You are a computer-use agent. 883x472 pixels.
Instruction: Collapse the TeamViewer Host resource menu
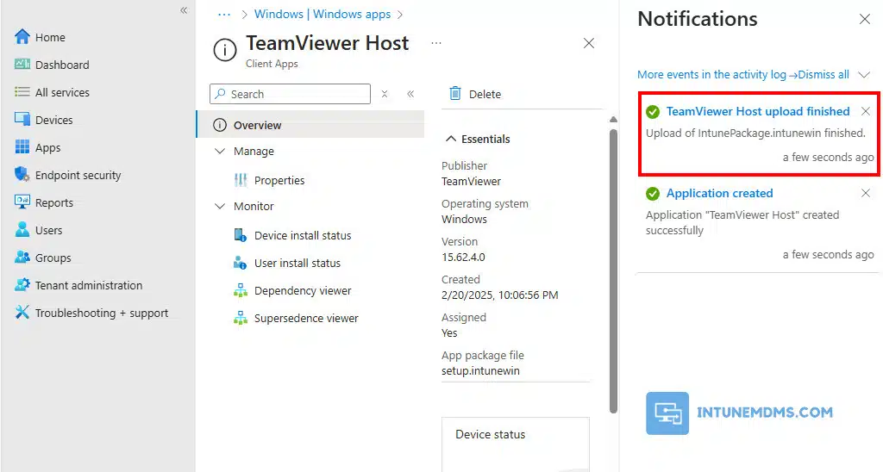[x=410, y=94]
